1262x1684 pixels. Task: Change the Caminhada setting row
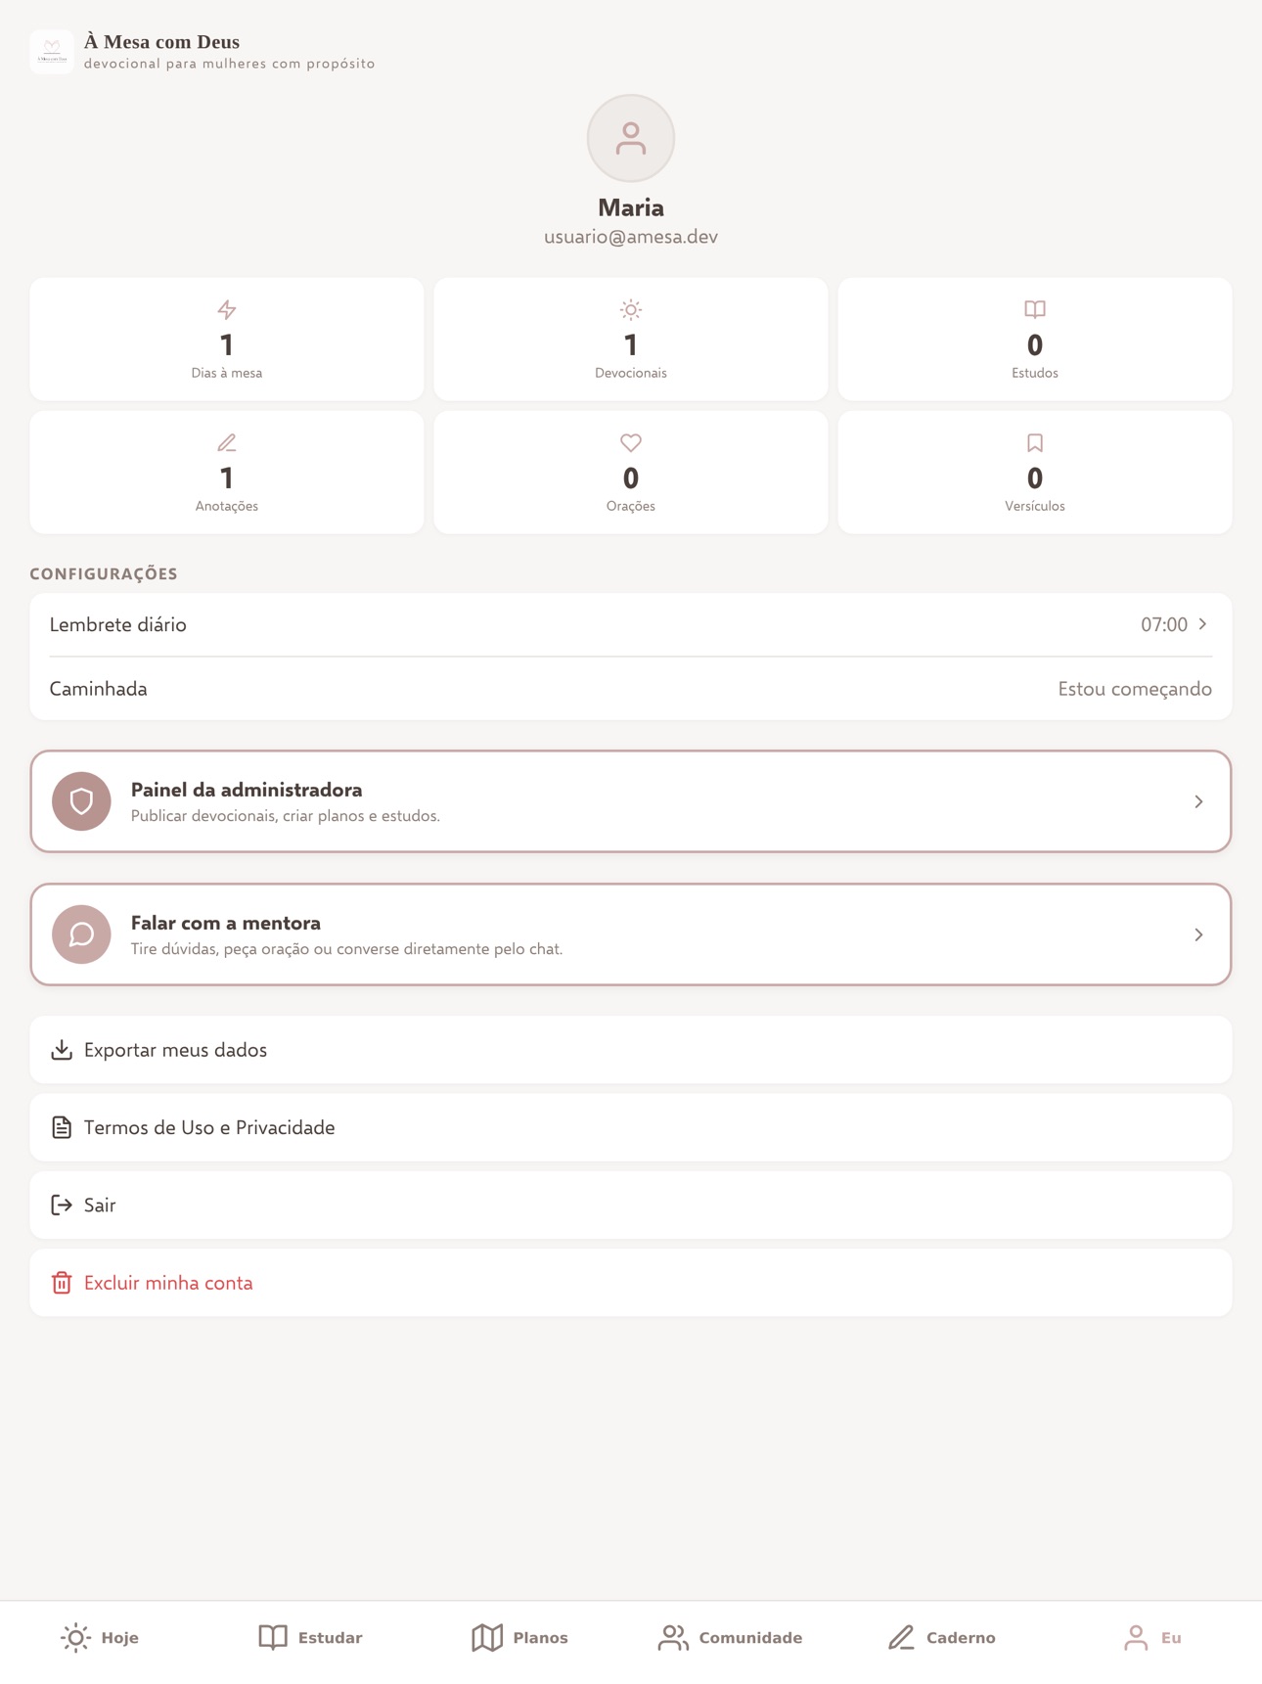[630, 689]
